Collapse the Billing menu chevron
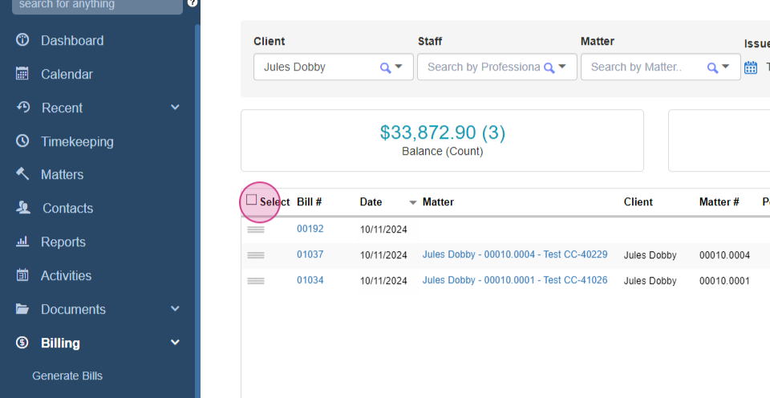The image size is (770, 398). (x=175, y=343)
